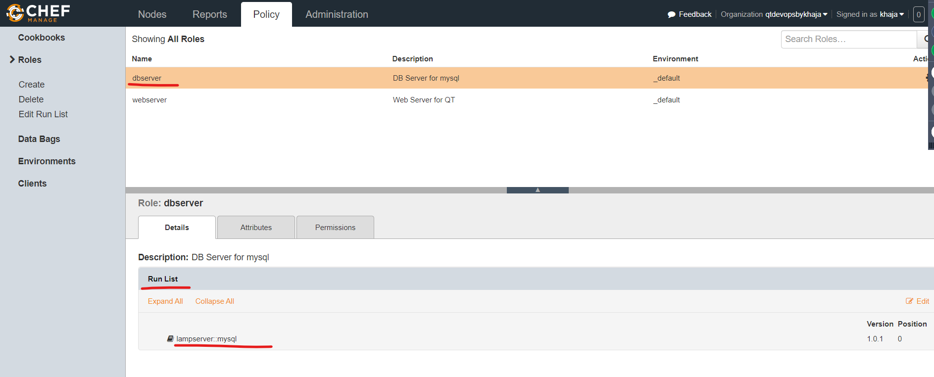934x377 pixels.
Task: Click the Feedback speech bubble icon
Action: (x=672, y=14)
